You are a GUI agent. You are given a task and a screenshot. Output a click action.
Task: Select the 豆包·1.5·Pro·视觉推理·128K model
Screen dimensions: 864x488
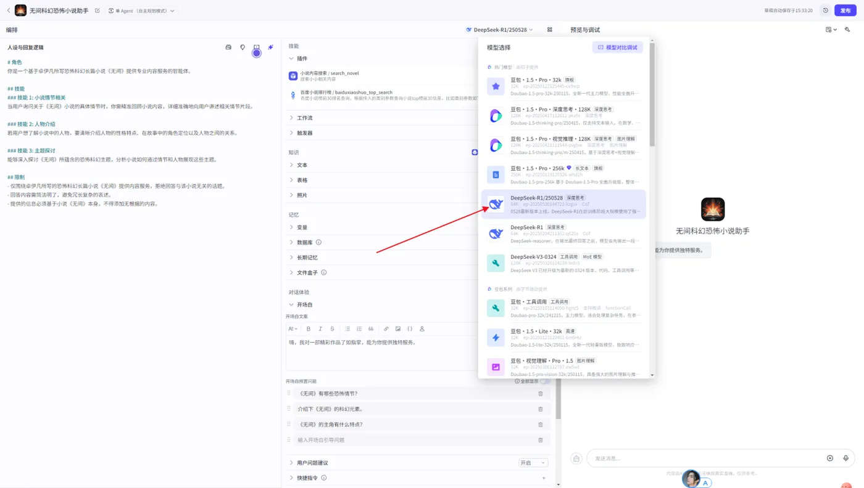pyautogui.click(x=563, y=145)
